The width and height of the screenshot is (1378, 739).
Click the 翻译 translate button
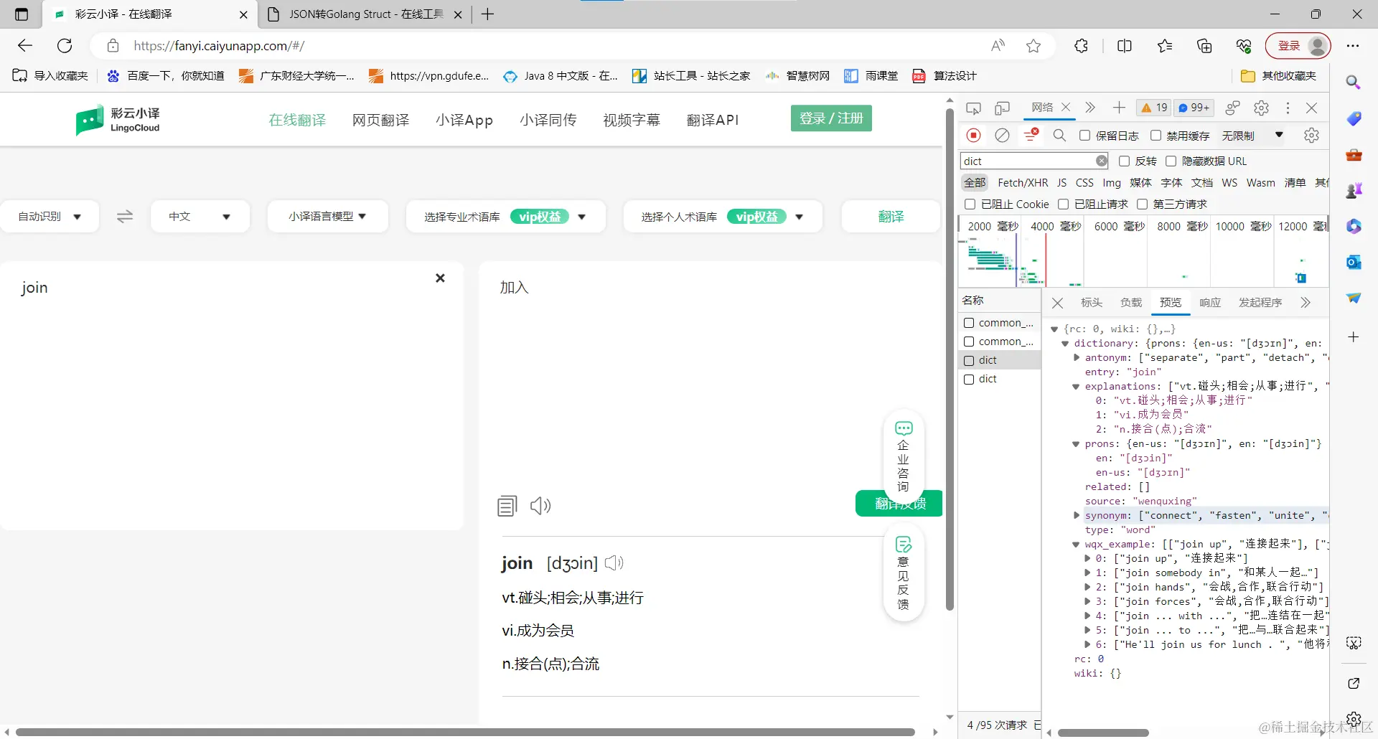tap(890, 216)
